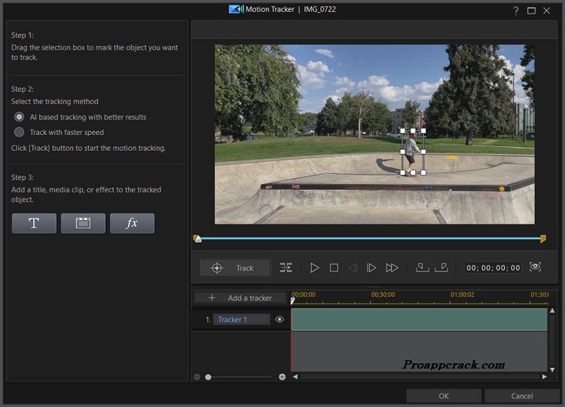Screen dimensions: 565x407
Task: Click Add a tracker
Action: (240, 298)
